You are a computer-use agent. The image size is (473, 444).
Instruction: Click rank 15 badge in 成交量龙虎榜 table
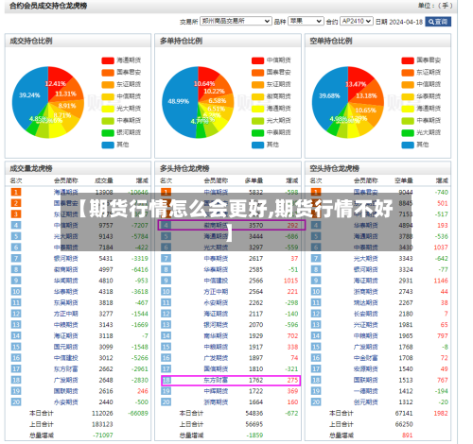point(16,347)
